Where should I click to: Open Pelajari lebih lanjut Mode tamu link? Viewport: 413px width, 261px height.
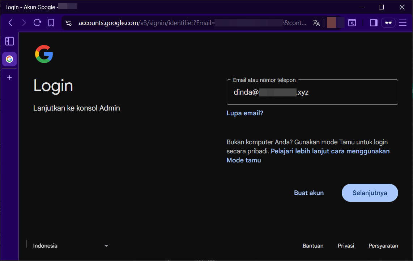click(308, 156)
